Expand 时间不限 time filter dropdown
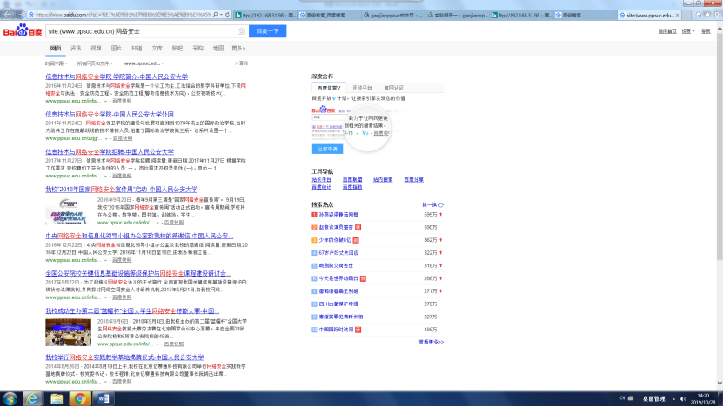The image size is (723, 407). (57, 63)
